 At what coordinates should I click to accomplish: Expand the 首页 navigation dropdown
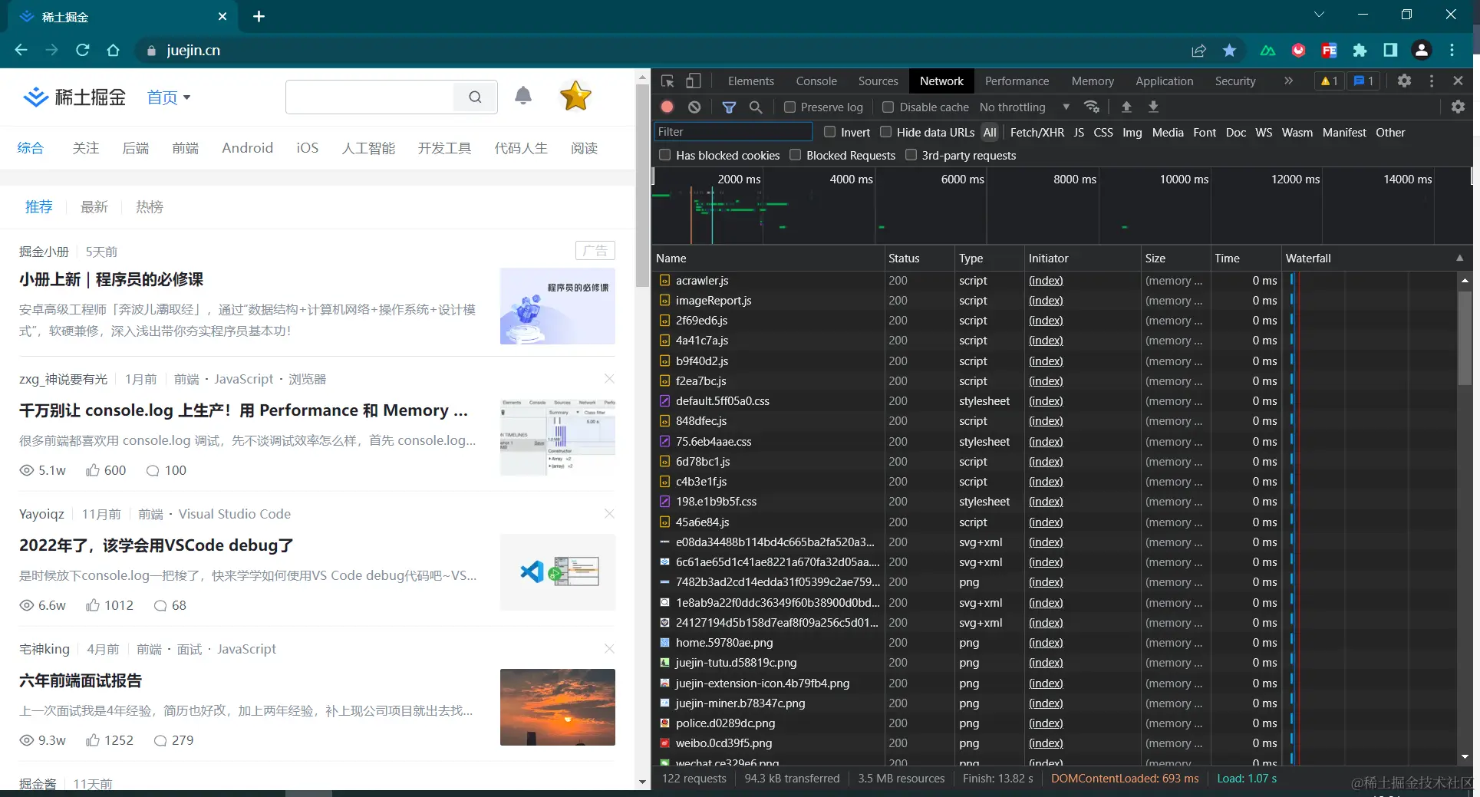tap(170, 97)
